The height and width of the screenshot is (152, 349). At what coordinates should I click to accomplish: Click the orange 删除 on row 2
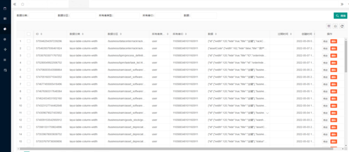(334, 48)
